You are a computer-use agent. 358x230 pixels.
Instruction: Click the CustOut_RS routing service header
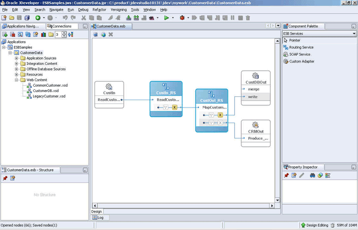coord(211,96)
